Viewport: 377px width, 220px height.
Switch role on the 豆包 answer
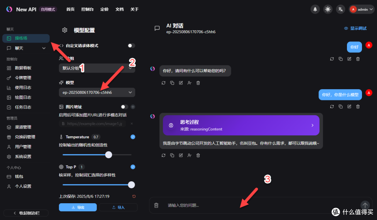point(190,155)
